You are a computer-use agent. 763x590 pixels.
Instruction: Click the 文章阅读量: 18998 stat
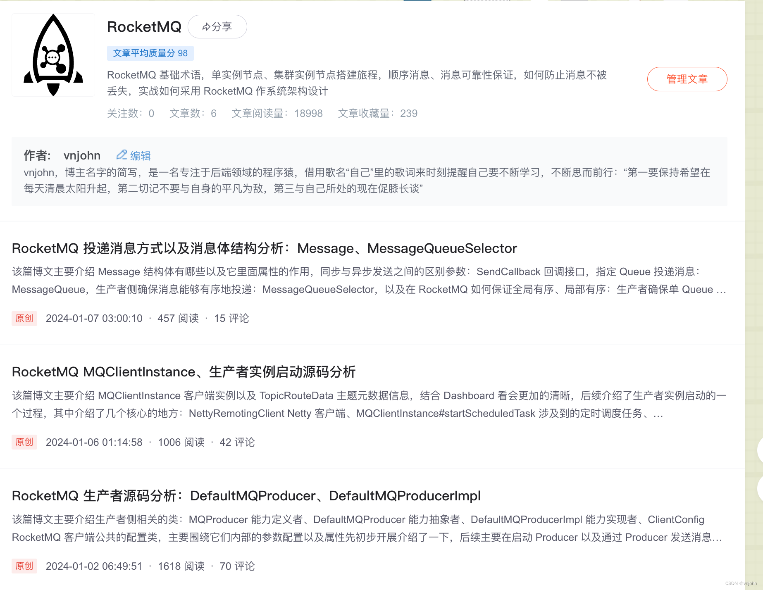tap(277, 113)
